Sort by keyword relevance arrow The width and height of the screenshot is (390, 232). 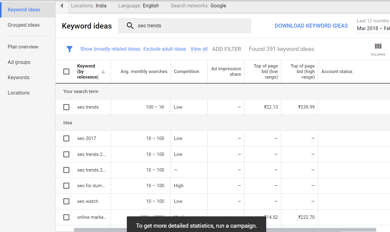[103, 72]
